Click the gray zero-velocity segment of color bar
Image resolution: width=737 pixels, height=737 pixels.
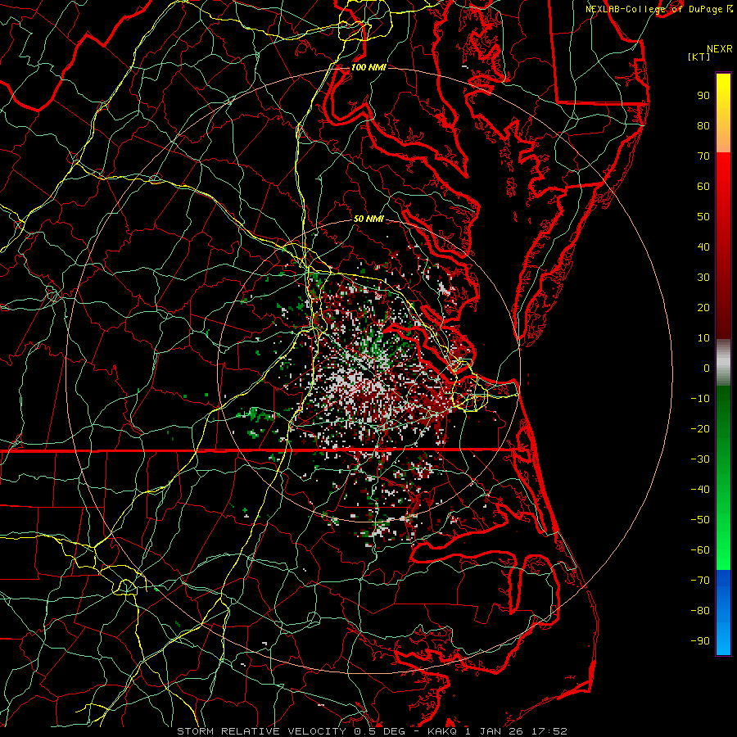[723, 363]
